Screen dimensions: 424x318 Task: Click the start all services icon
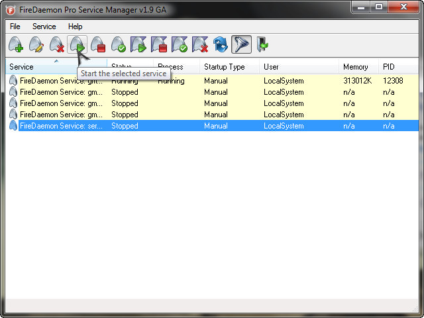(x=139, y=45)
